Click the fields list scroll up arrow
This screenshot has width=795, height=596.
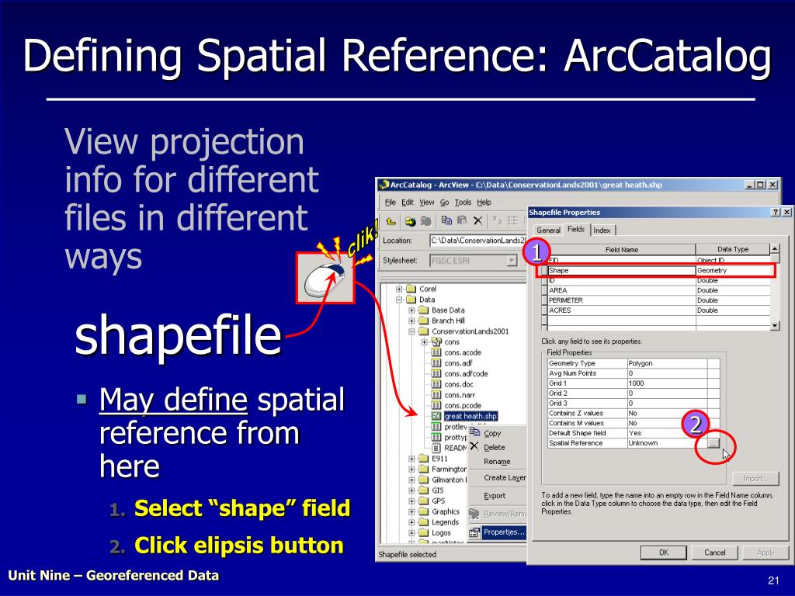pos(774,249)
